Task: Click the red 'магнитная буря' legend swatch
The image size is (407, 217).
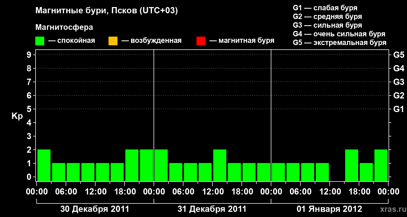Action: coord(201,41)
